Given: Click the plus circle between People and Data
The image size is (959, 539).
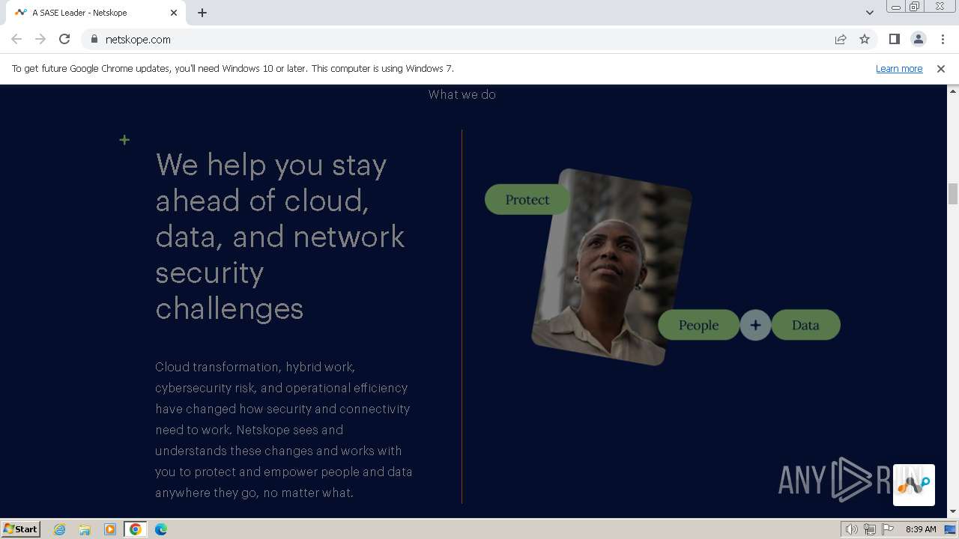Looking at the screenshot, I should pos(755,325).
